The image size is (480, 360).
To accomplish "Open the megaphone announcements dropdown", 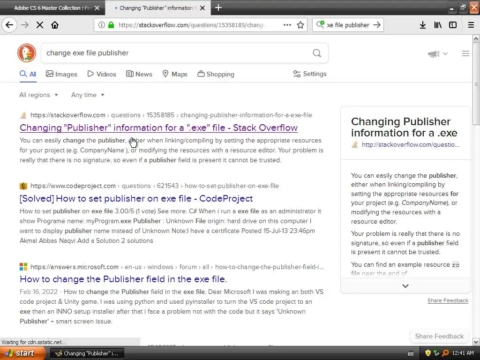I will tap(437, 54).
